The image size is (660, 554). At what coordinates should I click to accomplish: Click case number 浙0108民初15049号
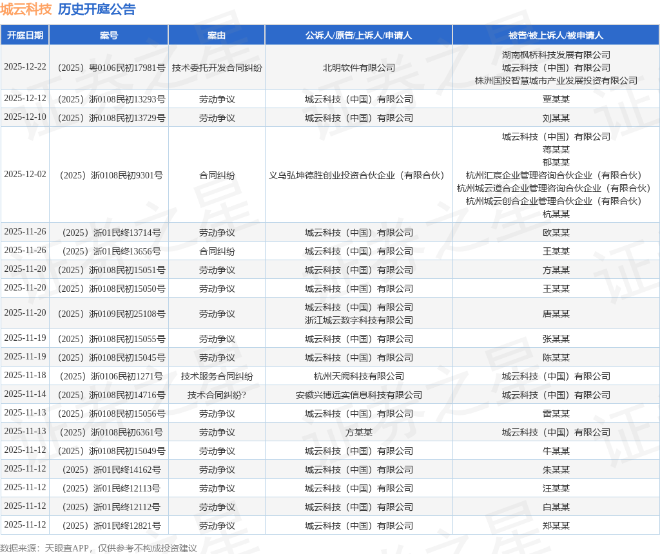point(111,451)
